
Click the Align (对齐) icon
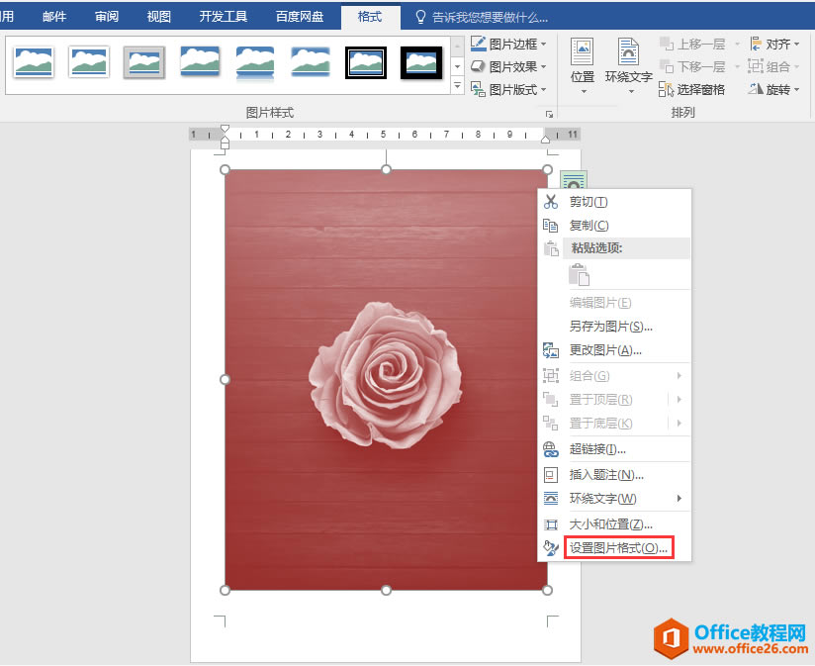[756, 44]
